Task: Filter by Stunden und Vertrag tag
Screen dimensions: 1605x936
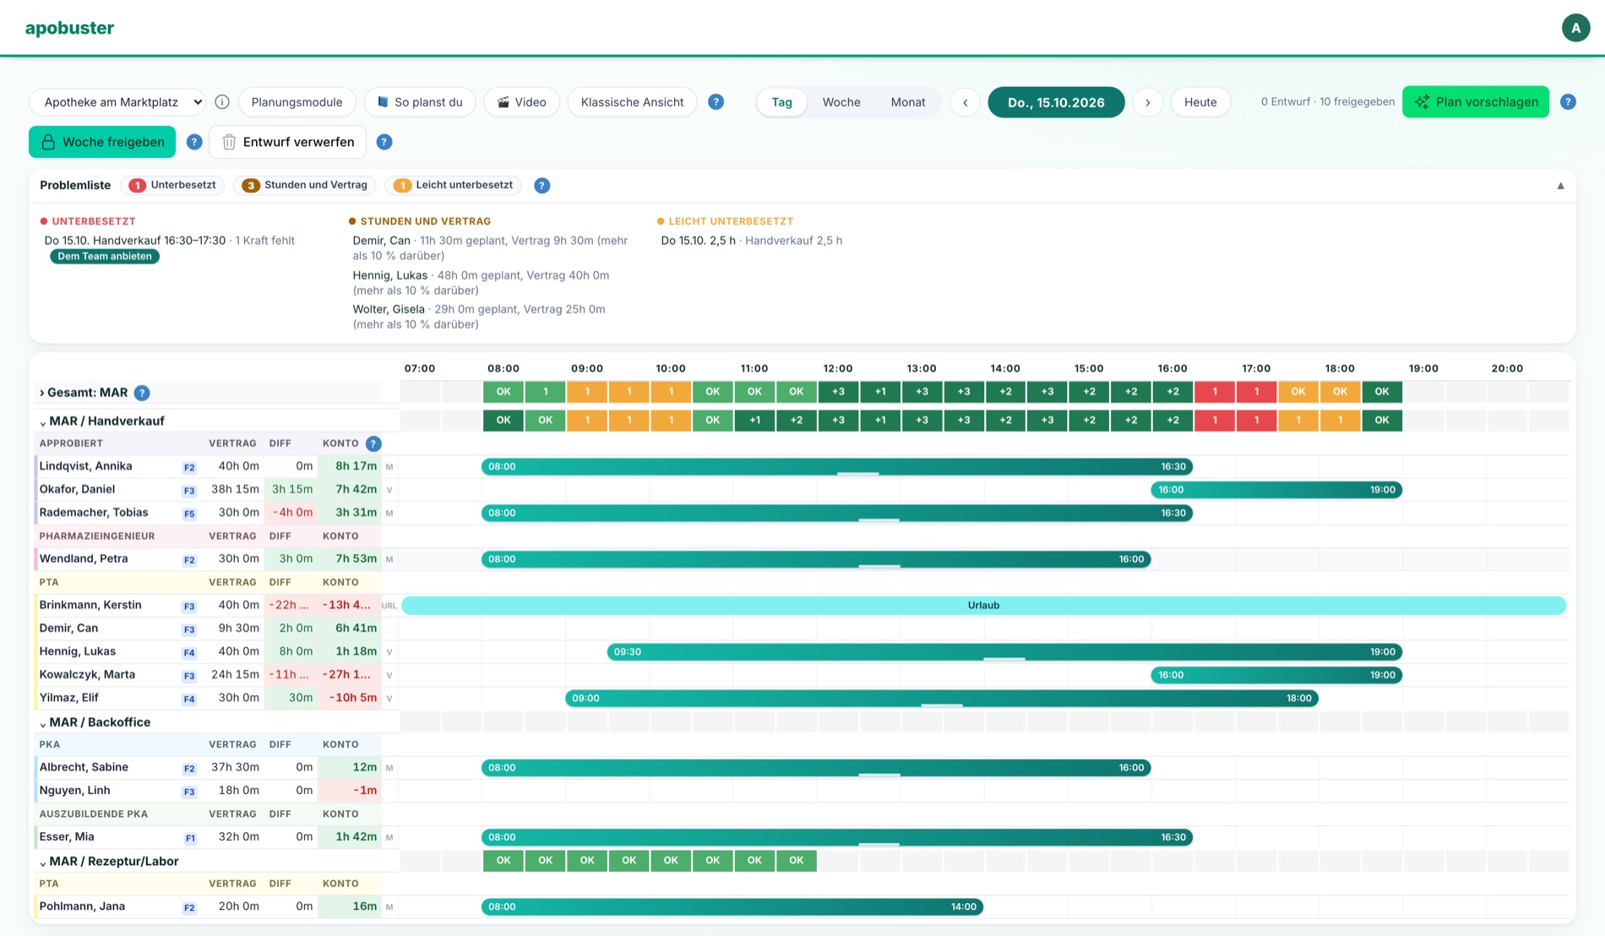Action: click(306, 185)
